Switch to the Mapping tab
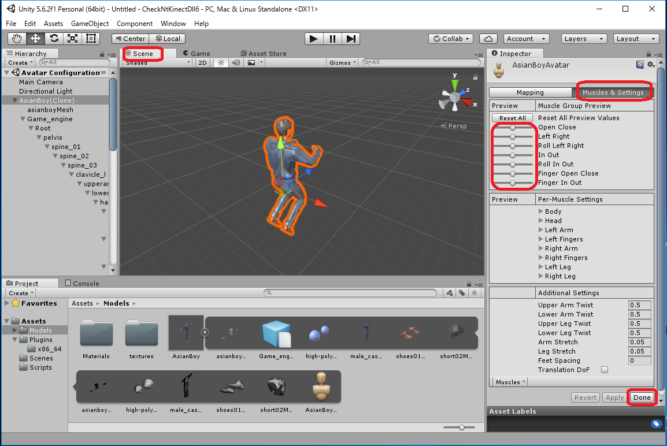667x446 pixels. (530, 92)
